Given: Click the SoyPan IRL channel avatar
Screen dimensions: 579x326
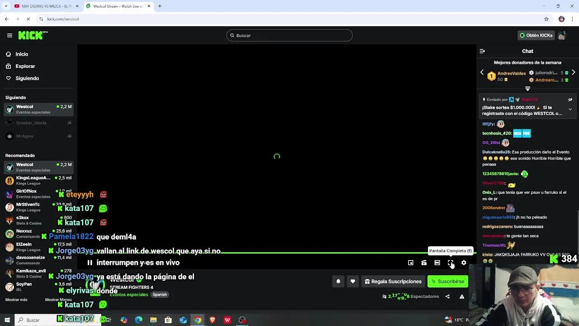Looking at the screenshot, I should [x=9, y=287].
